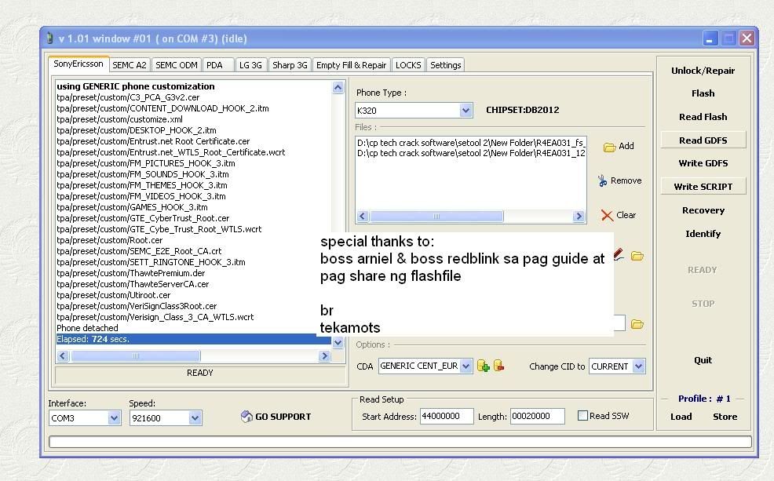Click the log horizontal scroll left arrow
Viewport: 774px width, 481px height.
(x=62, y=355)
